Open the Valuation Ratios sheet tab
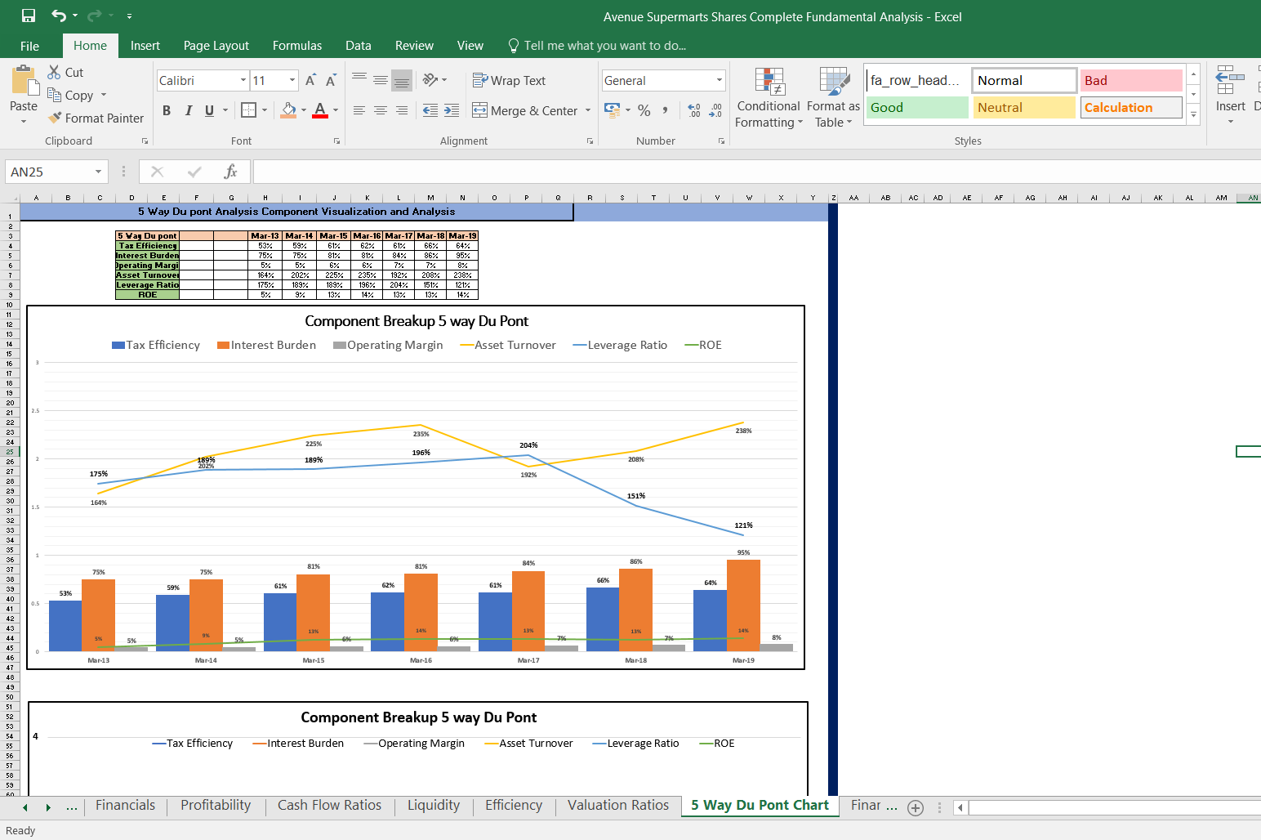This screenshot has height=840, width=1261. [618, 806]
